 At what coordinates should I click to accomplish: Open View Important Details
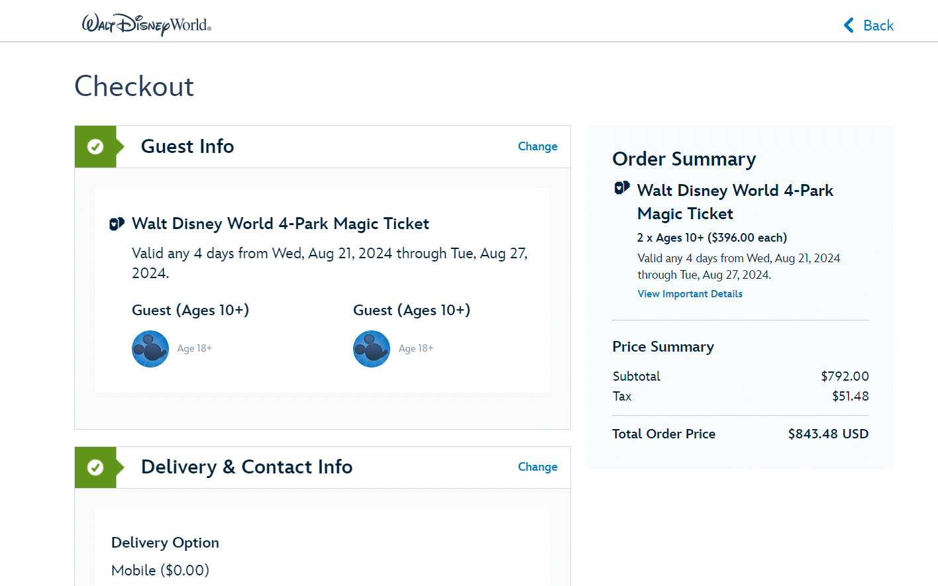690,293
